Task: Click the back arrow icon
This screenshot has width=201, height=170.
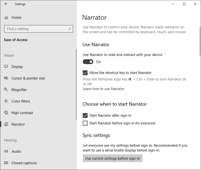Action: click(6, 4)
